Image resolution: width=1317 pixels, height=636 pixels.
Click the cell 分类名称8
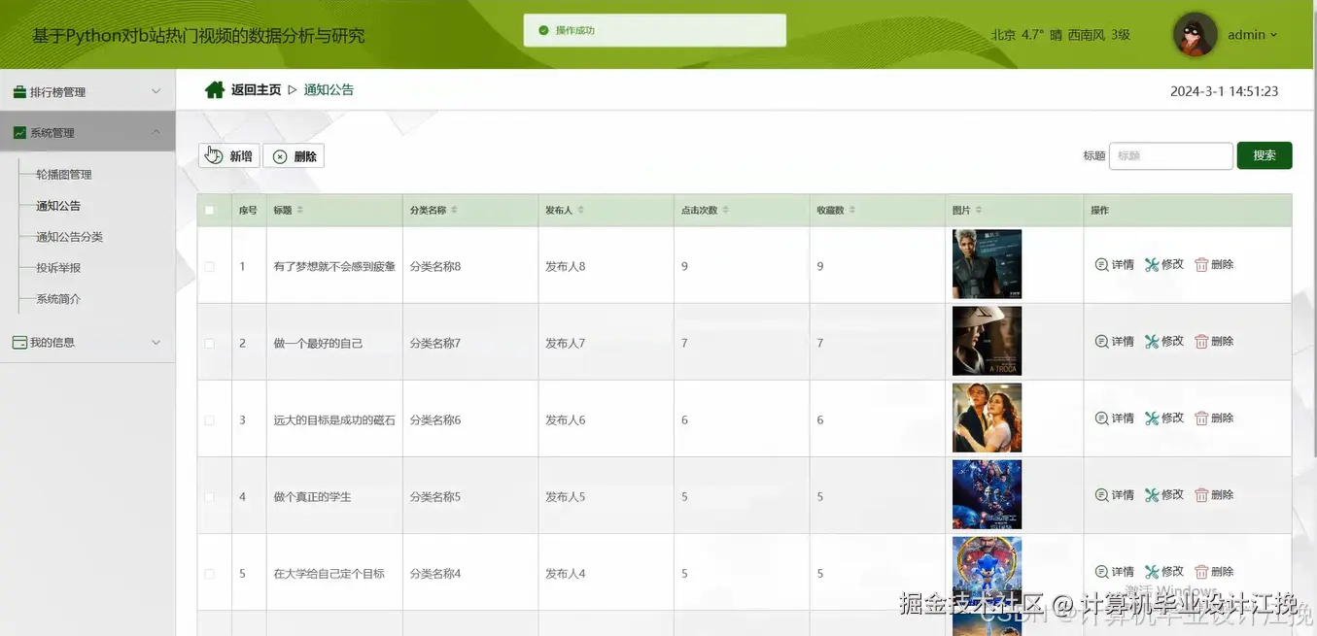[x=435, y=267]
